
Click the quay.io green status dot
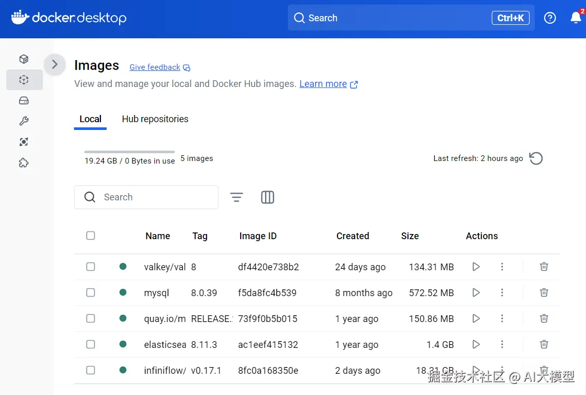pos(123,318)
